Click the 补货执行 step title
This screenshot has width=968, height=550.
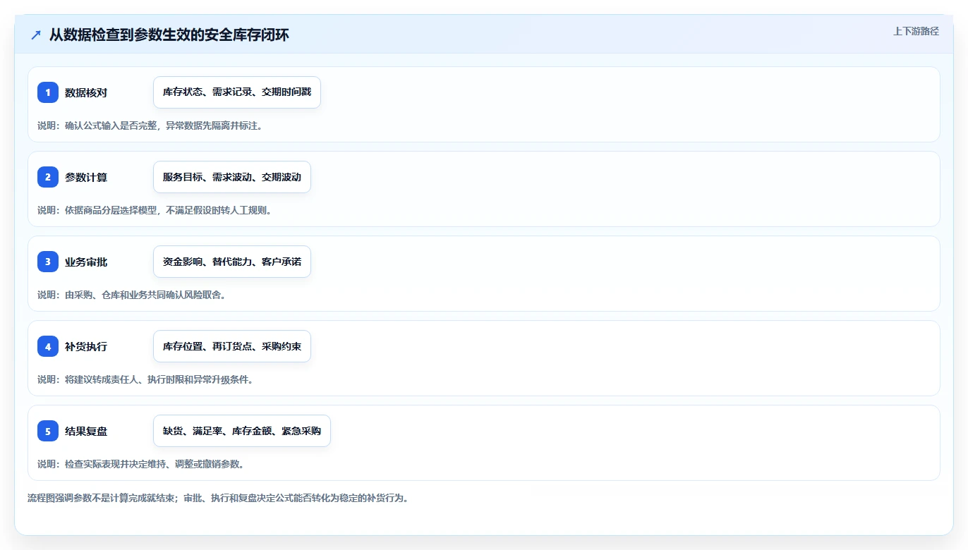click(x=86, y=346)
